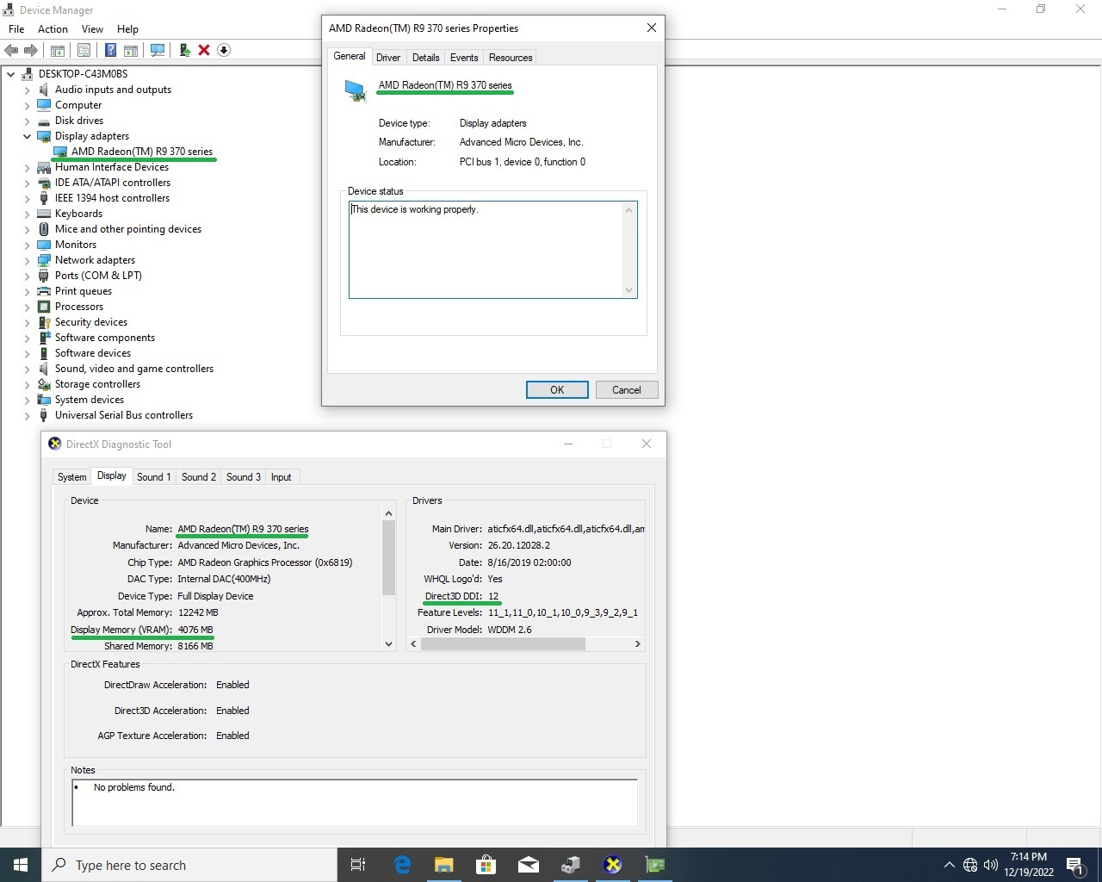
Task: Open the Action menu in Device Manager
Action: [x=53, y=29]
